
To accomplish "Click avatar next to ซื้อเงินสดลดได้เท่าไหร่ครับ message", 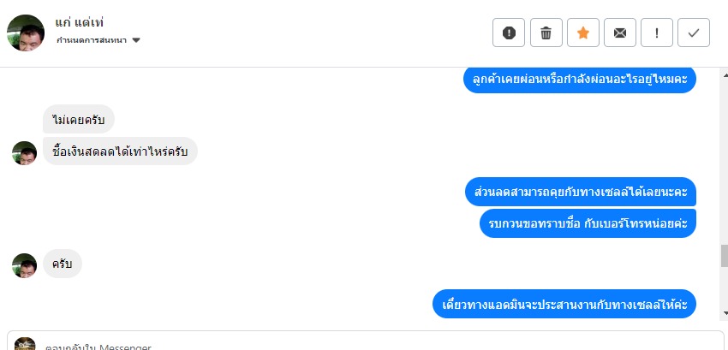I will click(24, 153).
